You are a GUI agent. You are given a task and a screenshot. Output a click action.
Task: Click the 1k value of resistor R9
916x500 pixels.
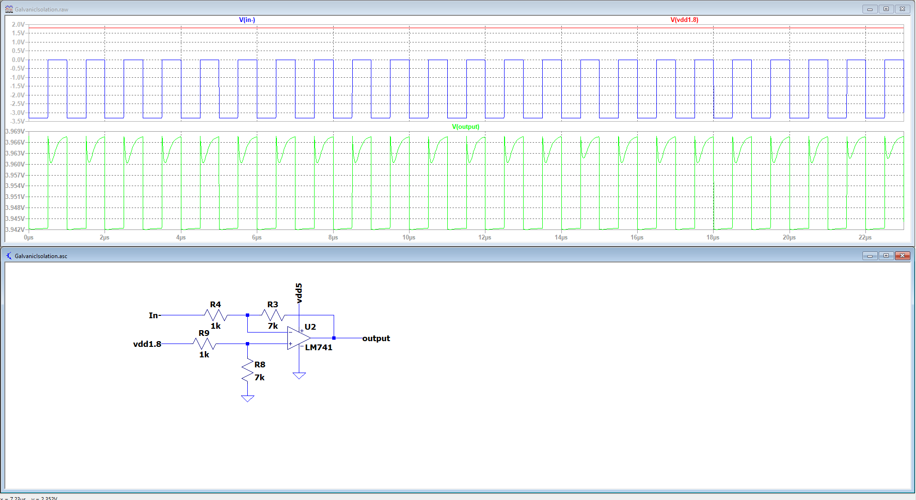[204, 354]
